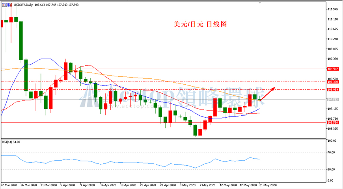Screen dimensions: 343x189
Task: Click the red 108.370 price tag
Action: click(x=333, y=82)
